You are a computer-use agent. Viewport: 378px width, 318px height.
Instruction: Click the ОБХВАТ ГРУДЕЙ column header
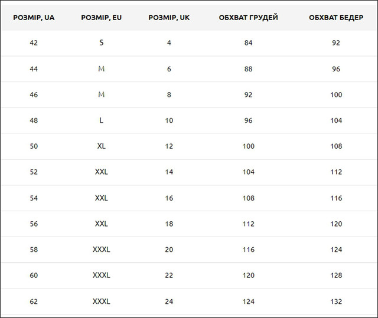point(248,18)
